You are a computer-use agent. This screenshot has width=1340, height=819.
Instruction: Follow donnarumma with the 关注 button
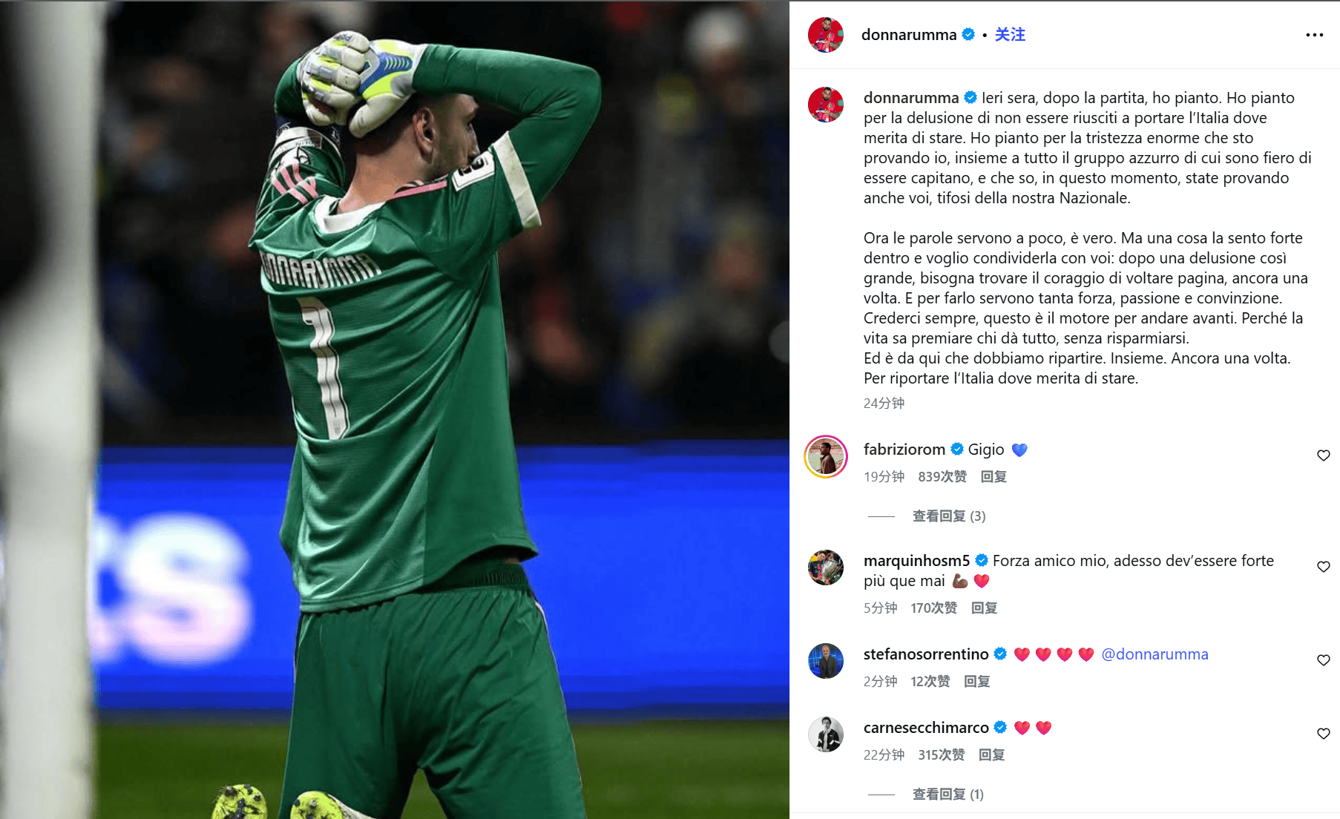tap(1010, 35)
